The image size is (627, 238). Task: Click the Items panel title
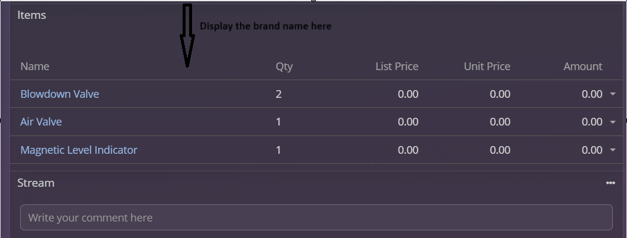31,15
